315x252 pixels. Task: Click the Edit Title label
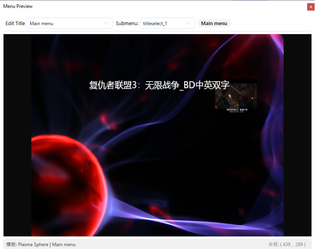click(x=15, y=23)
